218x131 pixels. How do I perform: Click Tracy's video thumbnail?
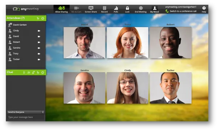point(128,43)
